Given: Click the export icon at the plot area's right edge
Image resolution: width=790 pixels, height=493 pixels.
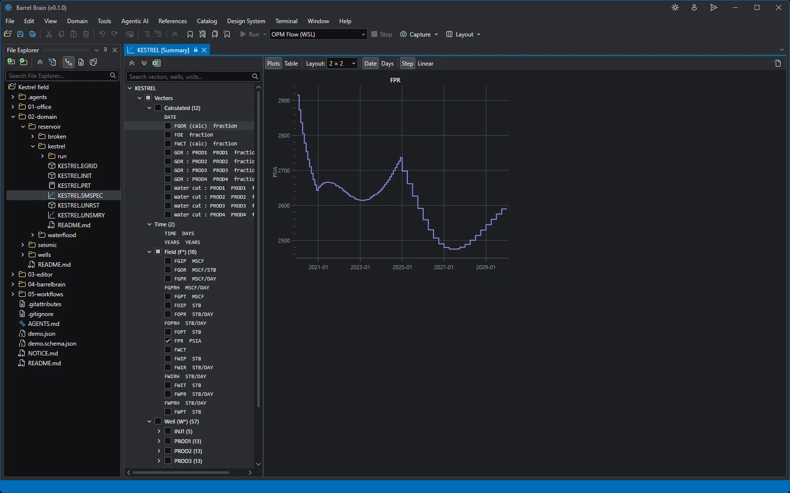Looking at the screenshot, I should point(778,63).
